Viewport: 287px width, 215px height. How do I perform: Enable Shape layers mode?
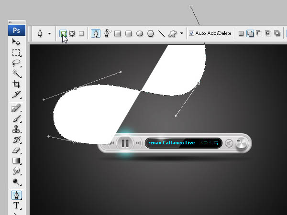[63, 33]
